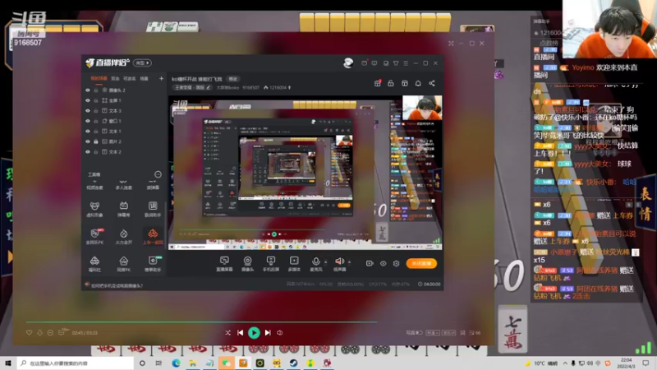
Task: Open the mode selector beside 直播伴侣 logo
Action: coord(142,63)
